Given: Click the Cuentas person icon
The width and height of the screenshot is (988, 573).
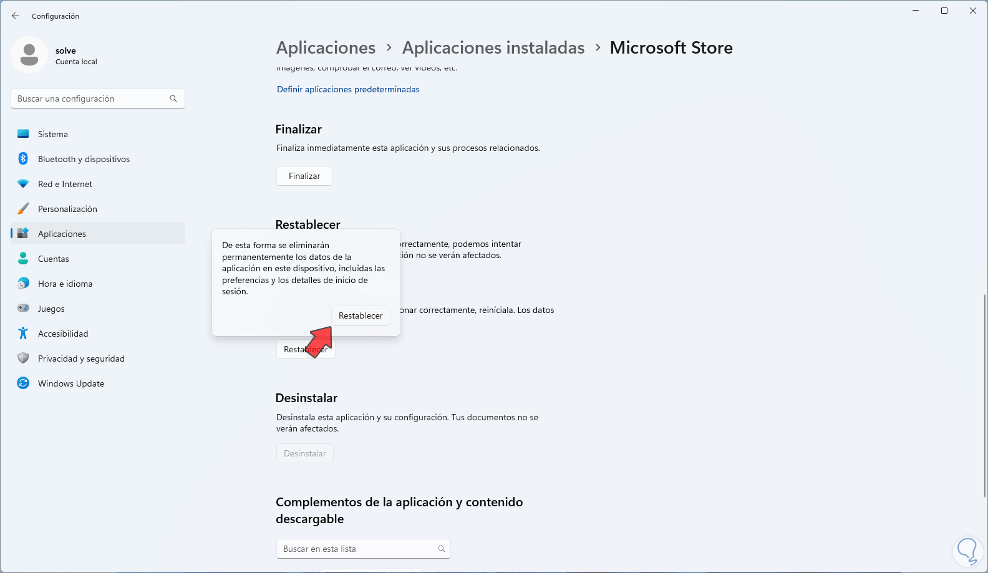Looking at the screenshot, I should coord(23,259).
